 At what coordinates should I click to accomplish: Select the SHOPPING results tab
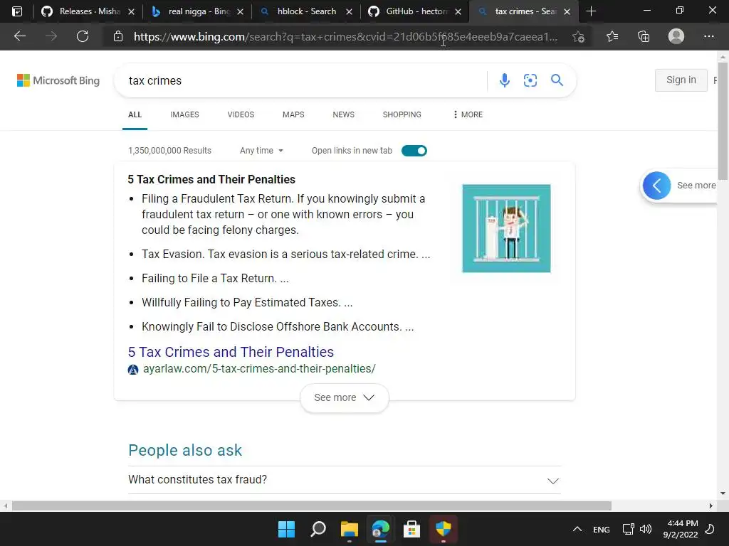[402, 114]
